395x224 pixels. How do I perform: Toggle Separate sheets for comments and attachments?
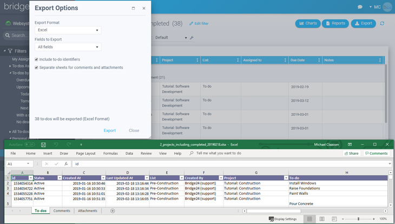[36, 68]
